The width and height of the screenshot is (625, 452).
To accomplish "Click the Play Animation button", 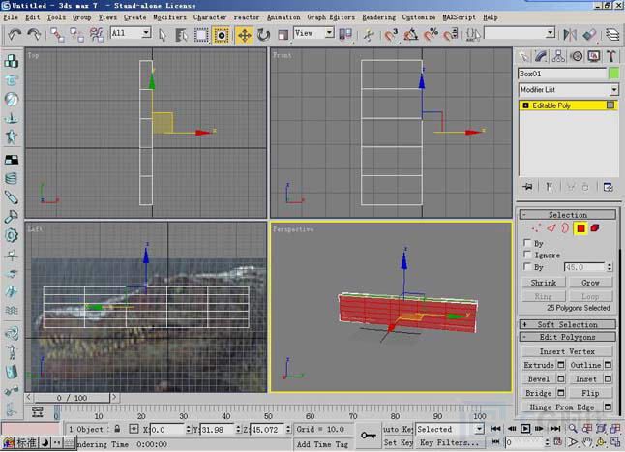I will coord(525,429).
